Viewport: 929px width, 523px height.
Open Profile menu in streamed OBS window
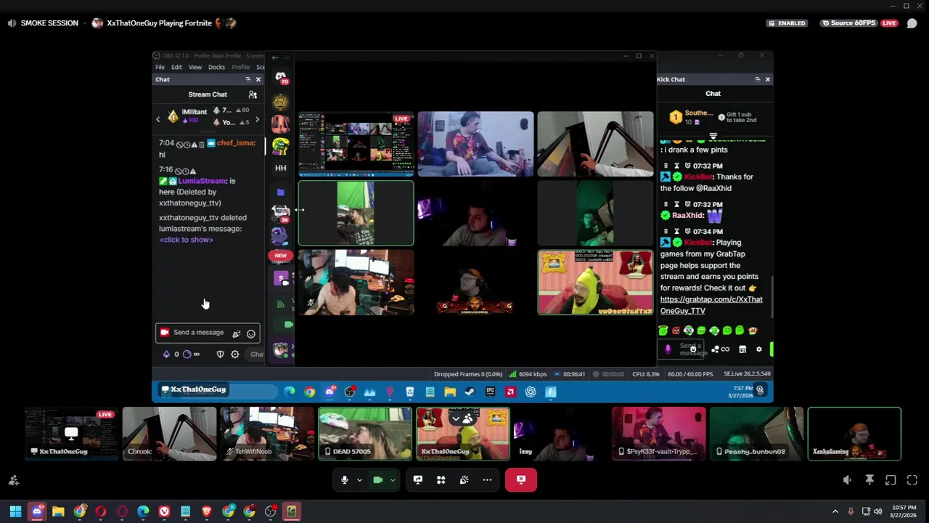click(x=240, y=67)
